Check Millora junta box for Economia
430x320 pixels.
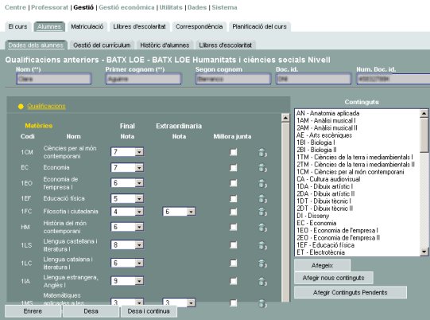[234, 167]
